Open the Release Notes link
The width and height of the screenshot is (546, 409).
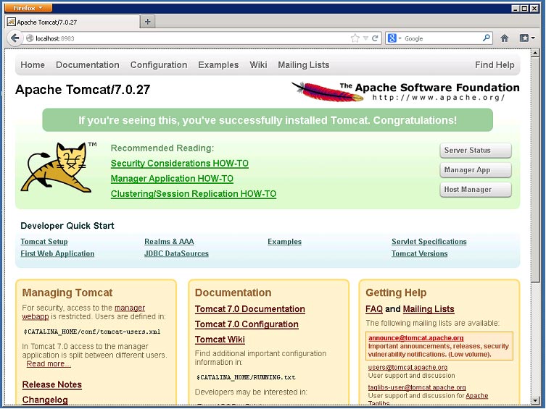click(x=52, y=384)
